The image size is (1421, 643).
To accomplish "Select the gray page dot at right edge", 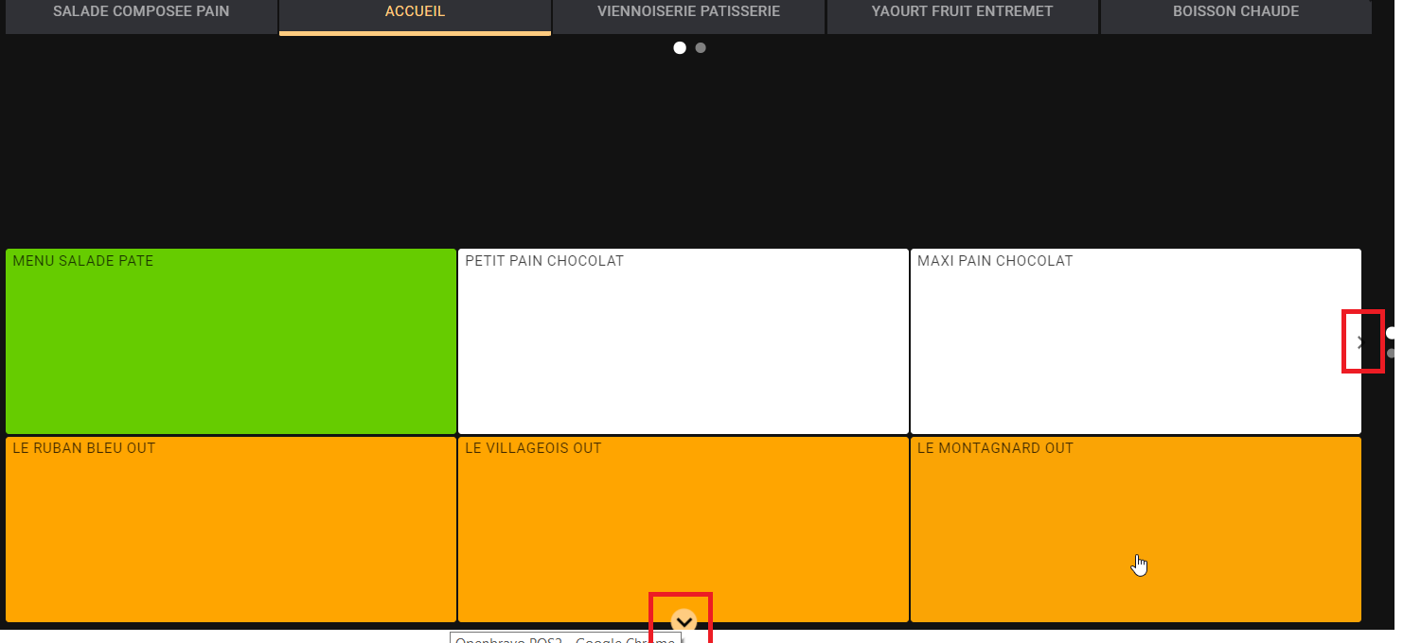I will pos(1391,353).
